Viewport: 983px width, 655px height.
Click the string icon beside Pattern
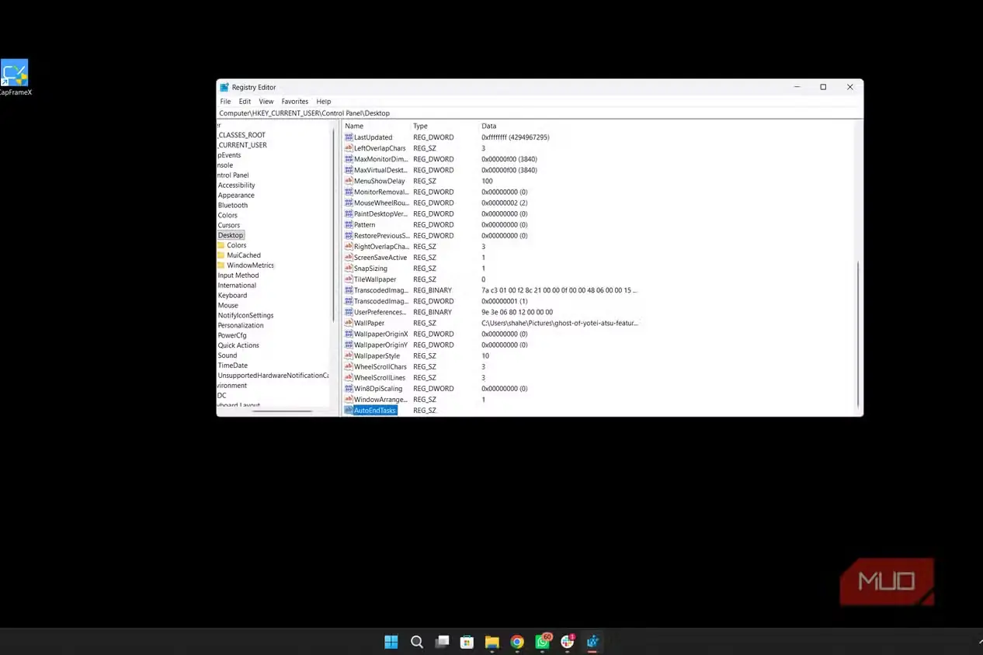click(x=349, y=224)
